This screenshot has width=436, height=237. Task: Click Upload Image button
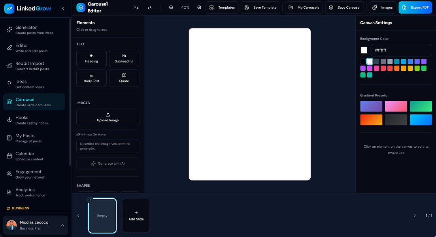tap(108, 117)
